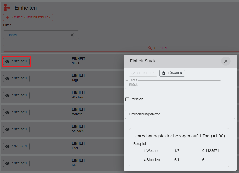Click the Einheit name field showing Stück
This screenshot has width=239, height=173.
(173, 85)
